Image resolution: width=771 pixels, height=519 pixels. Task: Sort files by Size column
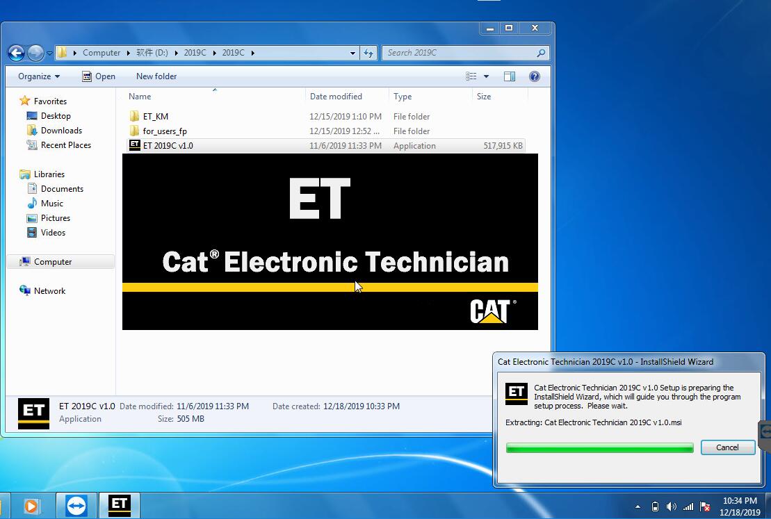click(500, 97)
